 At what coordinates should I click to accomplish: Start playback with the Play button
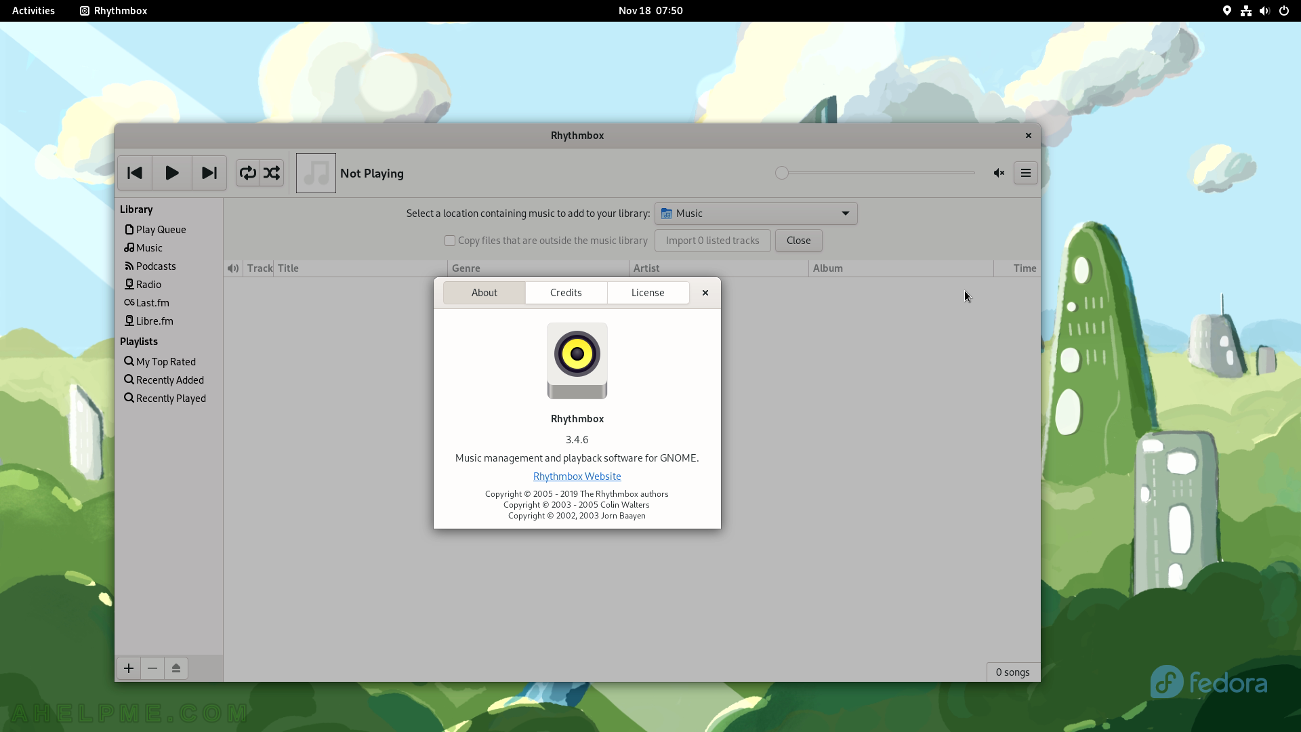click(x=172, y=173)
